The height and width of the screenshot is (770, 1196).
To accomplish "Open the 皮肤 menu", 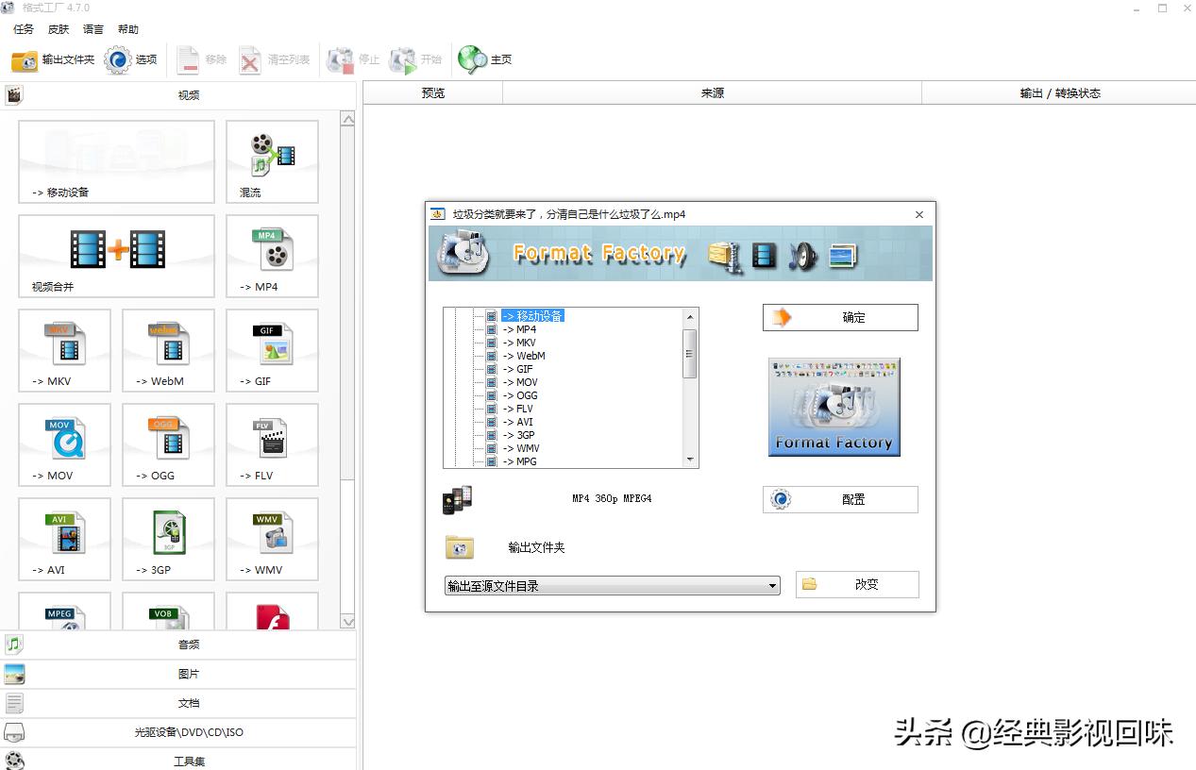I will (59, 29).
